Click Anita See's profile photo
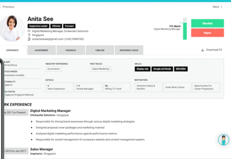This screenshot has height=159, width=231. pos(12,28)
